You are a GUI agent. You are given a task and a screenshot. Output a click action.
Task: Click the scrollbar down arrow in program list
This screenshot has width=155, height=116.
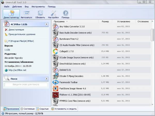click(152, 104)
